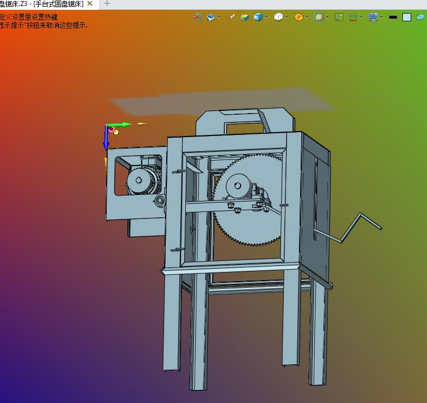Image resolution: width=427 pixels, height=403 pixels.
Task: Open the white cube view dropdown arrow
Action: pos(286,17)
